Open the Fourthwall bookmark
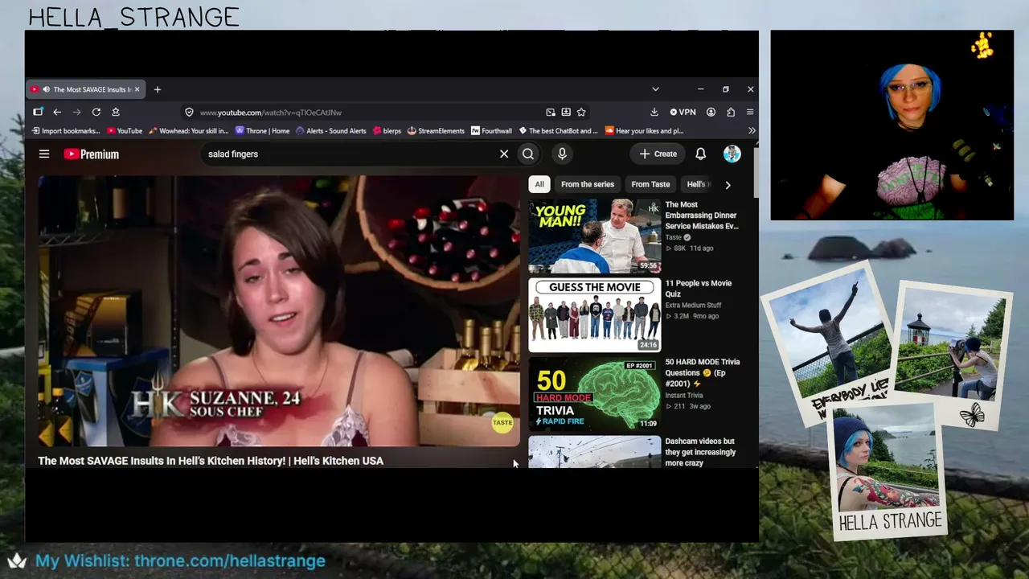 (492, 130)
